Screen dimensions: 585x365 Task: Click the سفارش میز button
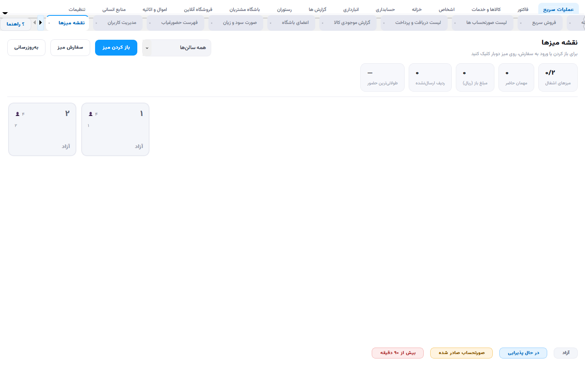coord(70,47)
